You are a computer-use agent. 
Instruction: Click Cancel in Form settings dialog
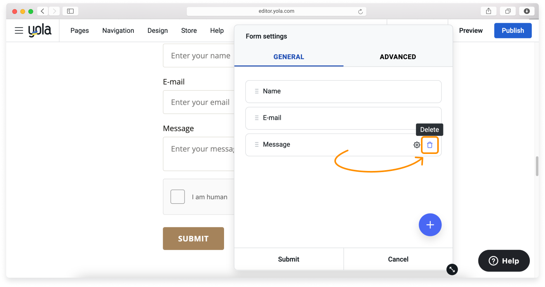pyautogui.click(x=398, y=259)
